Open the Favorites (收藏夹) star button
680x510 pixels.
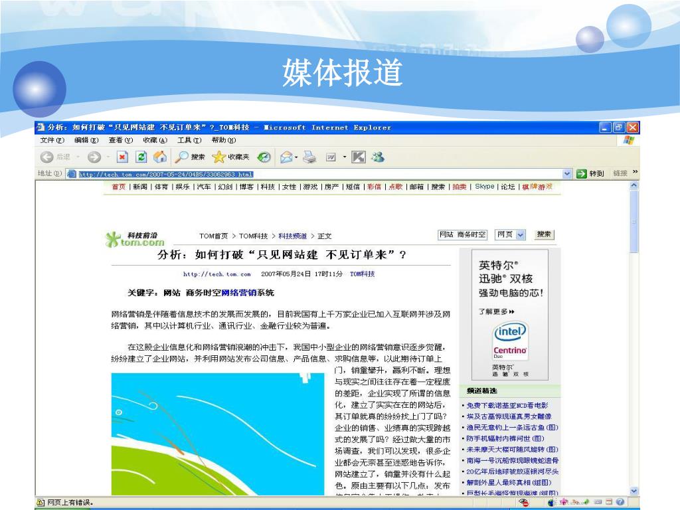tap(230, 157)
